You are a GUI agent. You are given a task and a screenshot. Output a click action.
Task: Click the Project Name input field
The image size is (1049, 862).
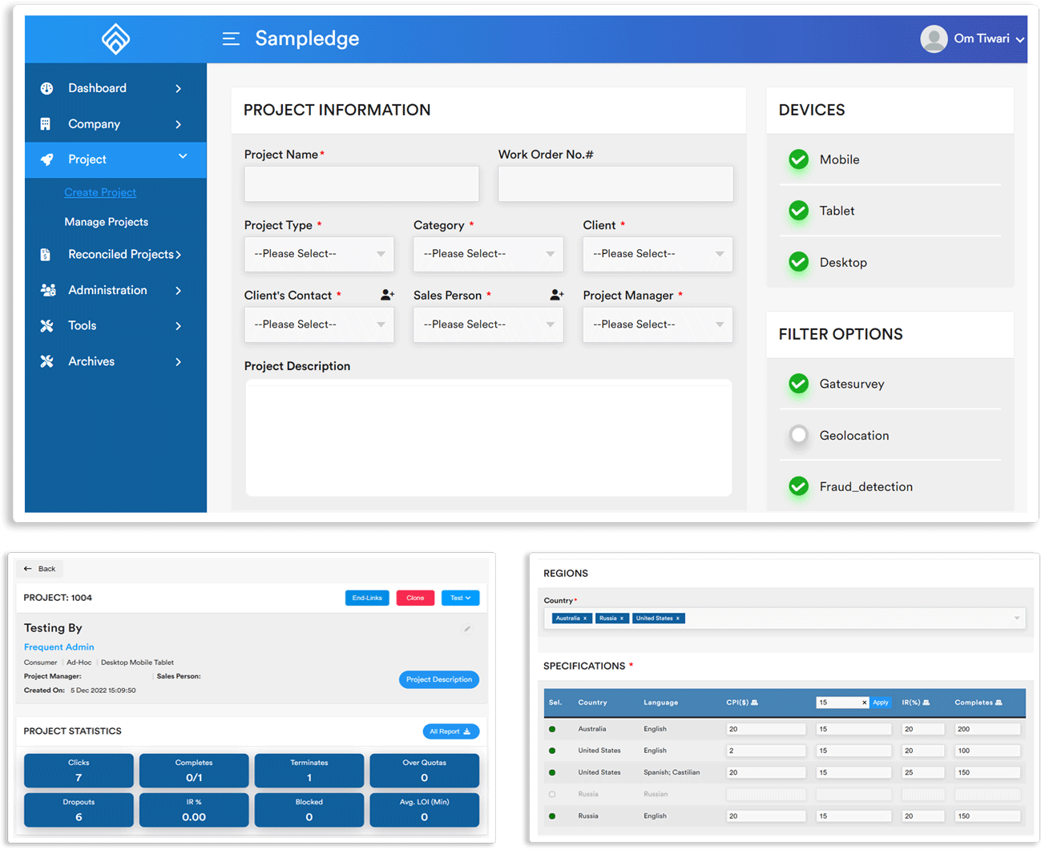click(x=361, y=184)
